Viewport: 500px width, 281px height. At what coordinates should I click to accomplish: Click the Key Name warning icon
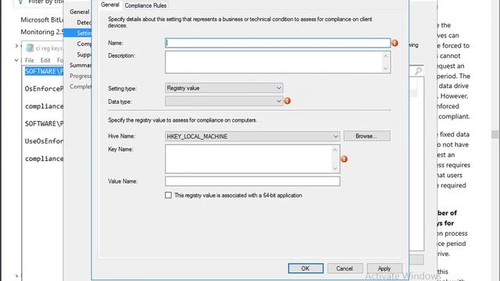tap(345, 159)
